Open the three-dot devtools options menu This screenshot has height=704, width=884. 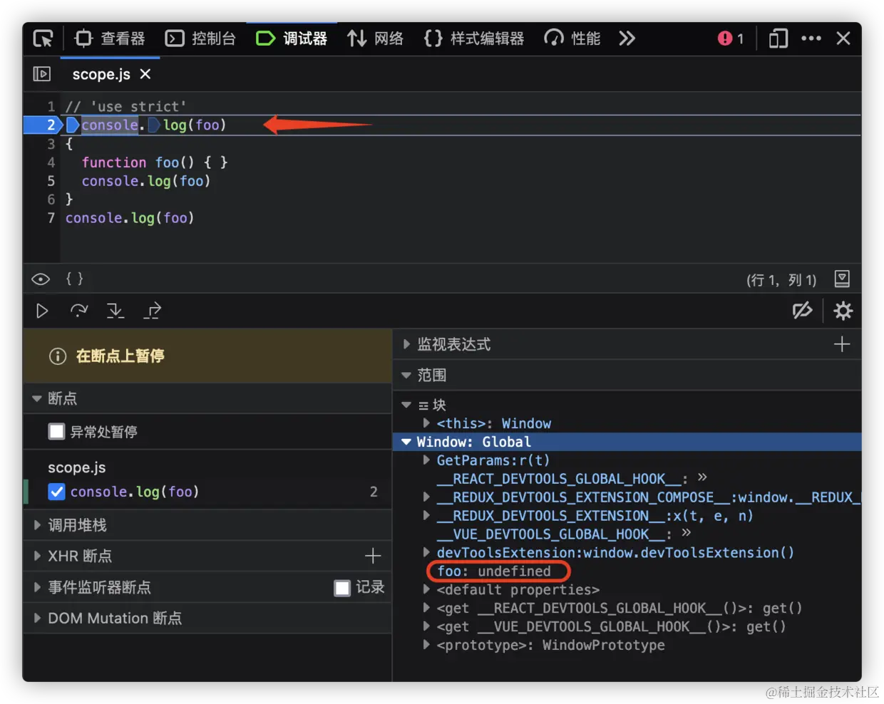811,38
